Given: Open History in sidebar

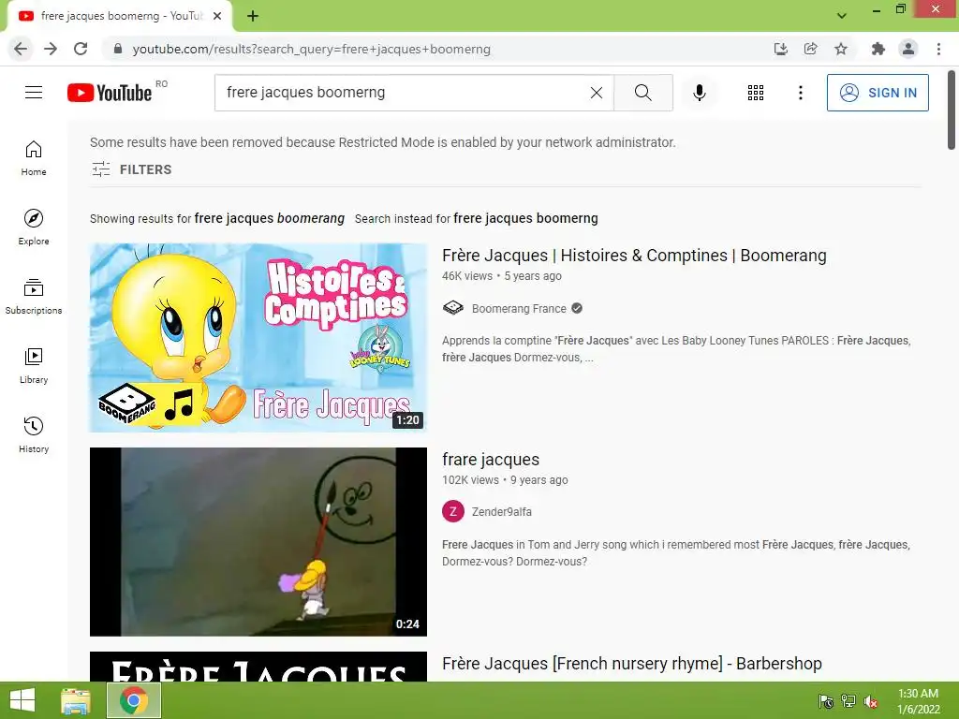Looking at the screenshot, I should pyautogui.click(x=34, y=434).
